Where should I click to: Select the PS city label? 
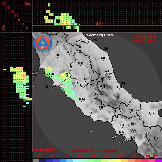pyautogui.click(x=95, y=40)
